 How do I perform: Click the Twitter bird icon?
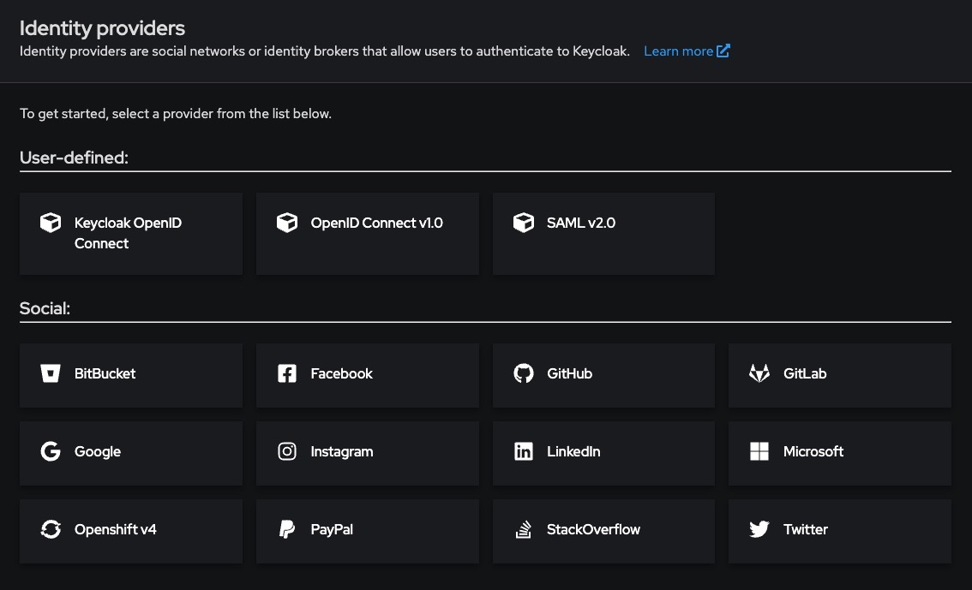tap(759, 529)
